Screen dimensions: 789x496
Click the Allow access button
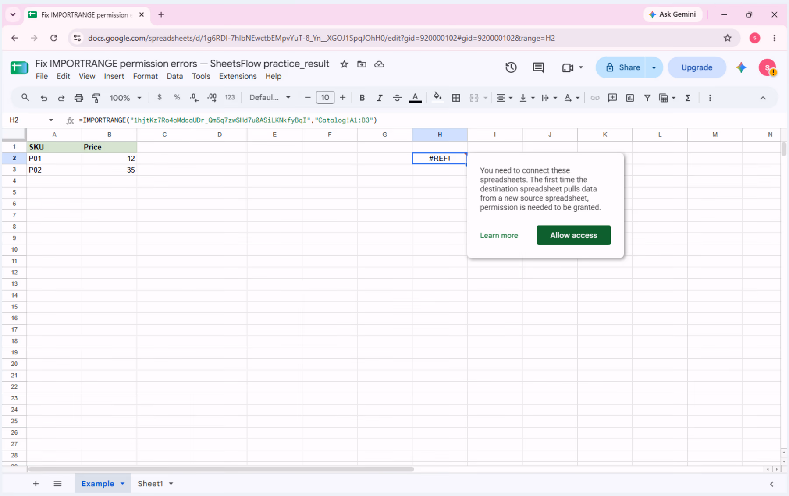pyautogui.click(x=573, y=235)
